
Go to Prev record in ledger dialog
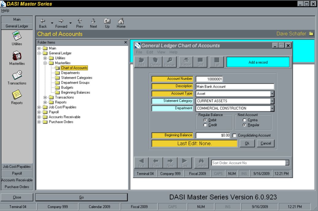[x=156, y=163]
